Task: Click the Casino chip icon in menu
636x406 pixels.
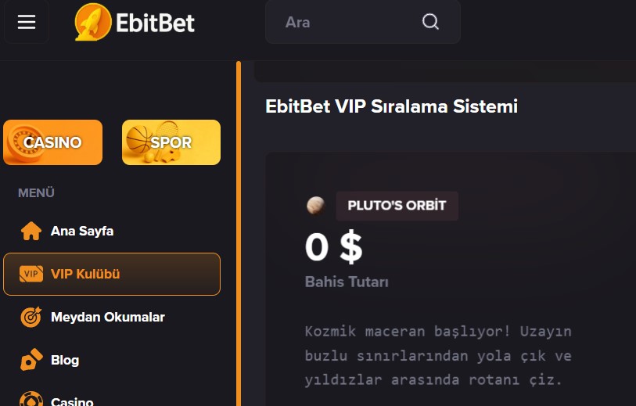Action: pyautogui.click(x=31, y=400)
